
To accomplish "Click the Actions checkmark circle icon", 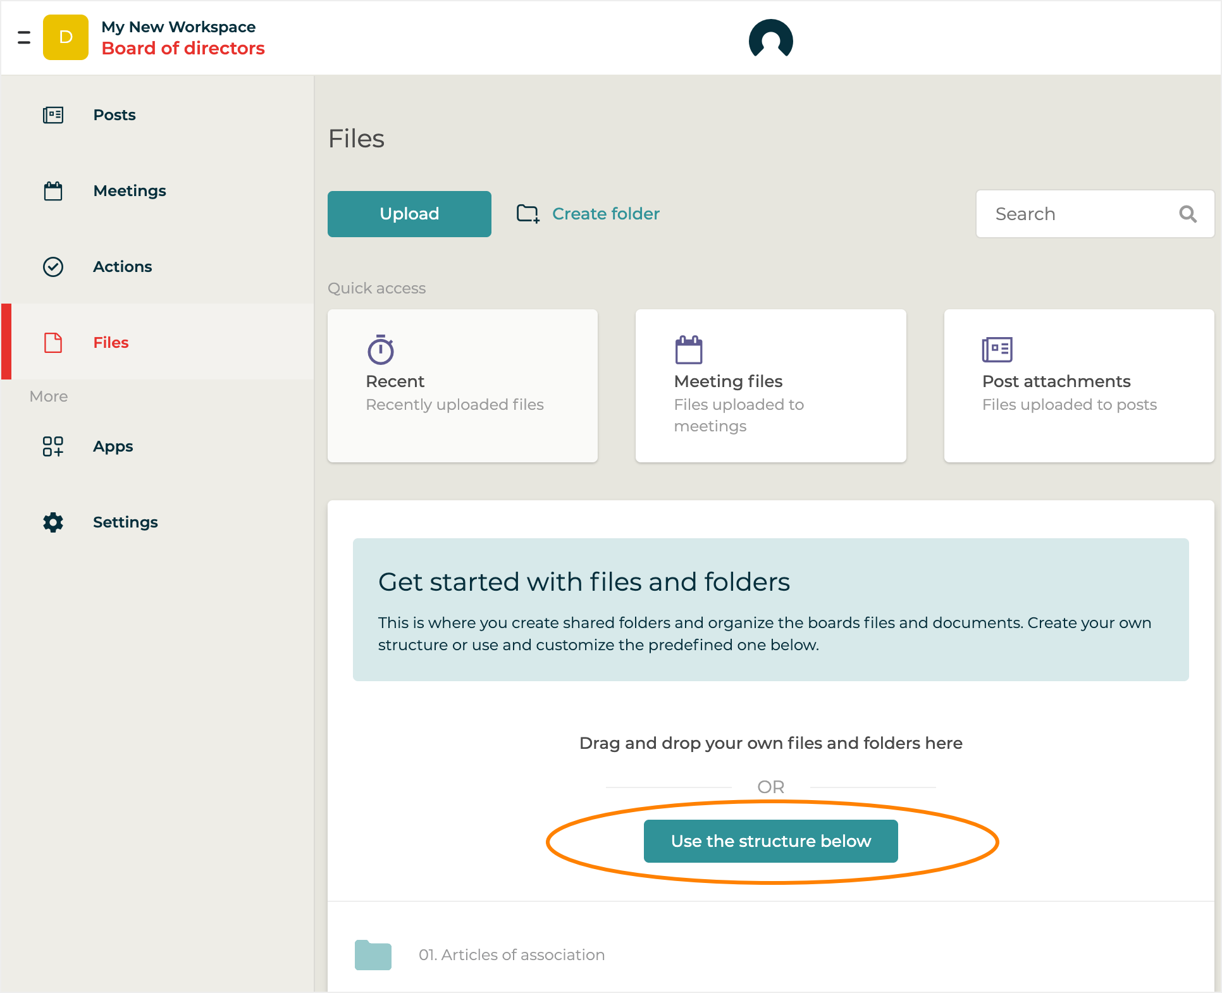I will [x=53, y=267].
